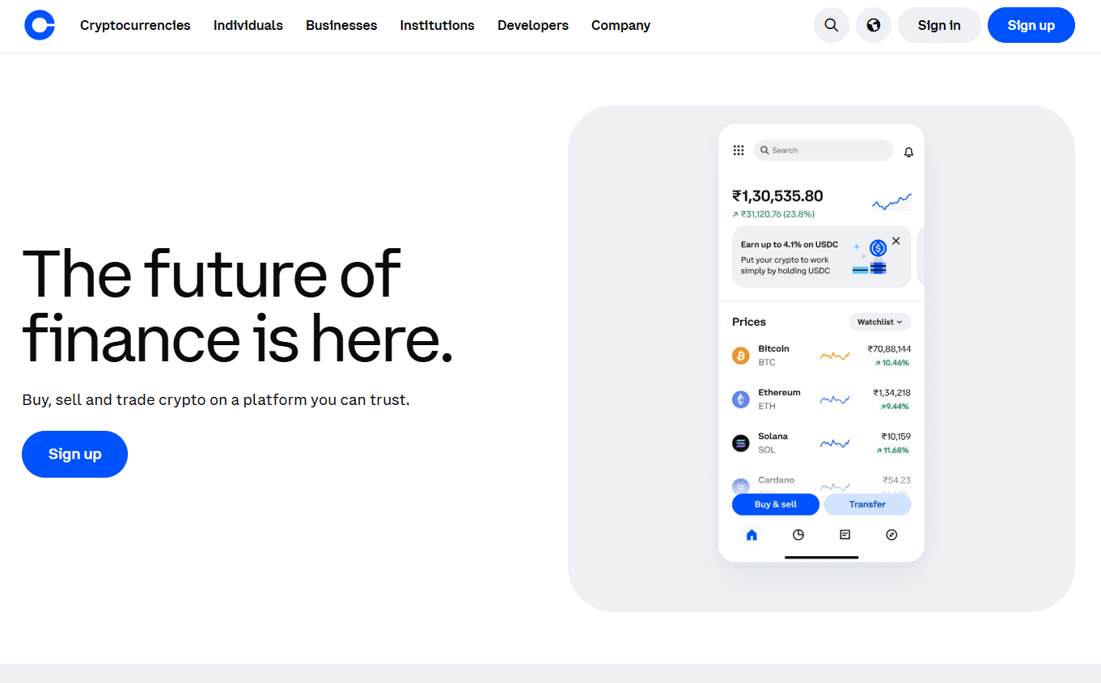Screen dimensions: 1101x683
Task: Select the home icon in app bottom bar
Action: tap(752, 534)
